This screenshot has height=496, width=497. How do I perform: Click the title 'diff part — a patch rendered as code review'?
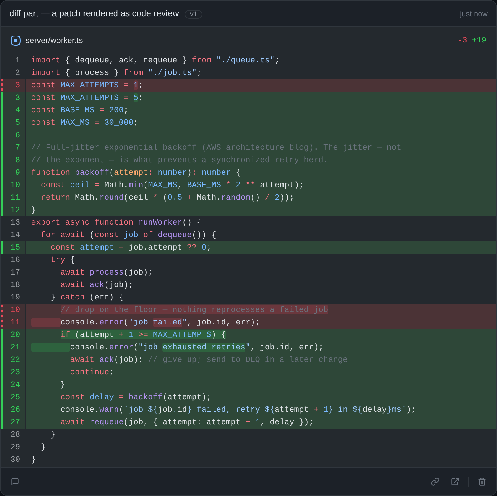(x=94, y=13)
